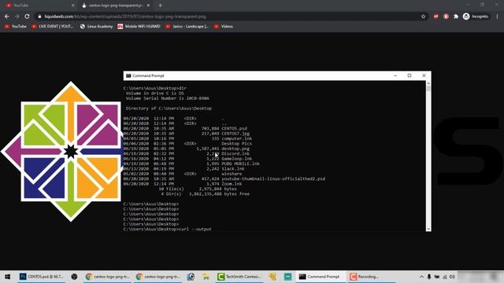Switch to TechSmith Camtasia taskbar item
The width and height of the screenshot is (504, 283).
pyautogui.click(x=239, y=277)
